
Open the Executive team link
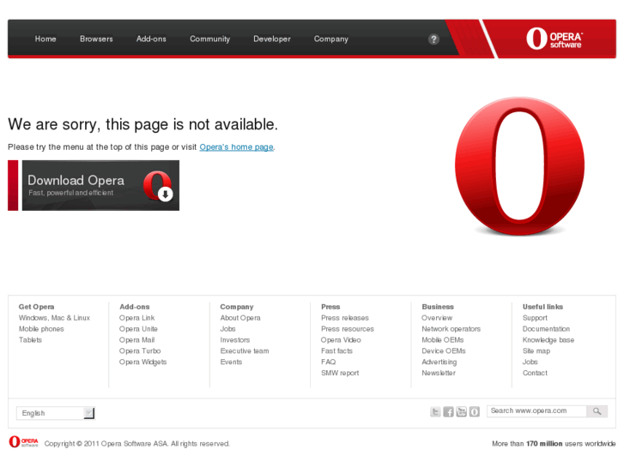coord(245,351)
